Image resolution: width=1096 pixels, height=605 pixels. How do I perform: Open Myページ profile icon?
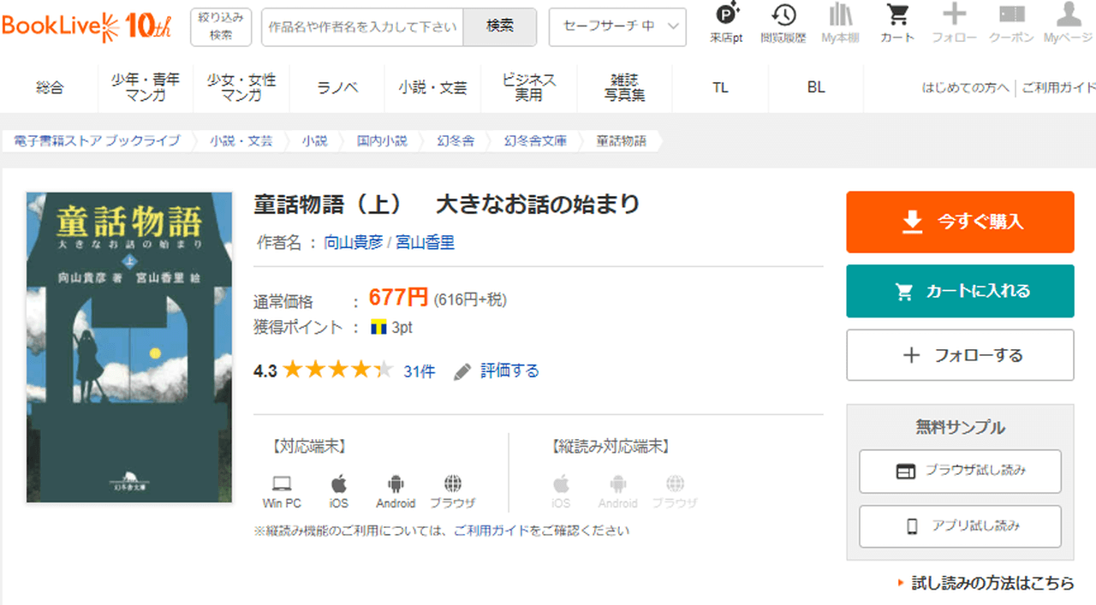click(1068, 23)
